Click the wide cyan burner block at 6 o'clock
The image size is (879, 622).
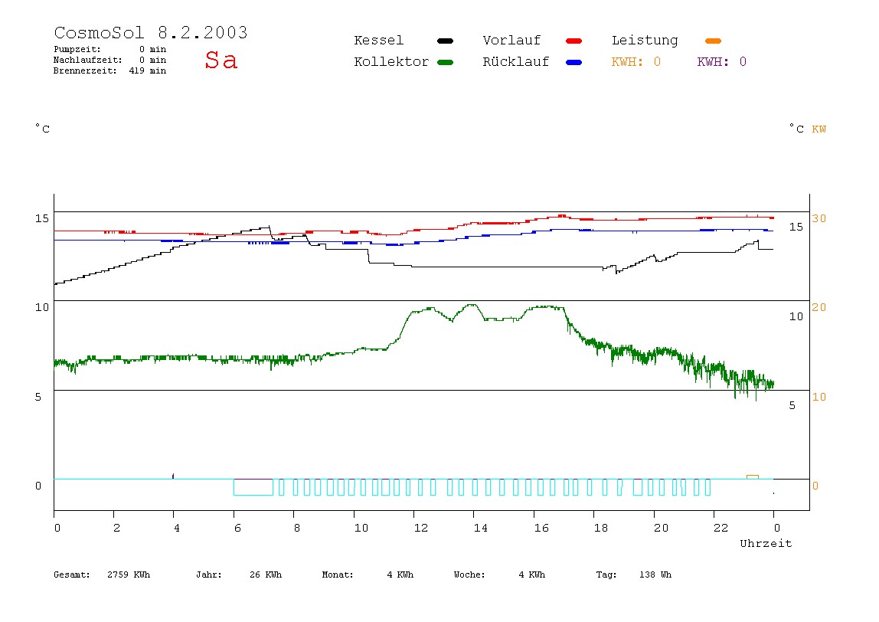[253, 487]
